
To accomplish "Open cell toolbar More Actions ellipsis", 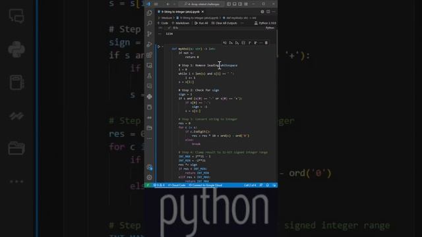I will 261,43.
